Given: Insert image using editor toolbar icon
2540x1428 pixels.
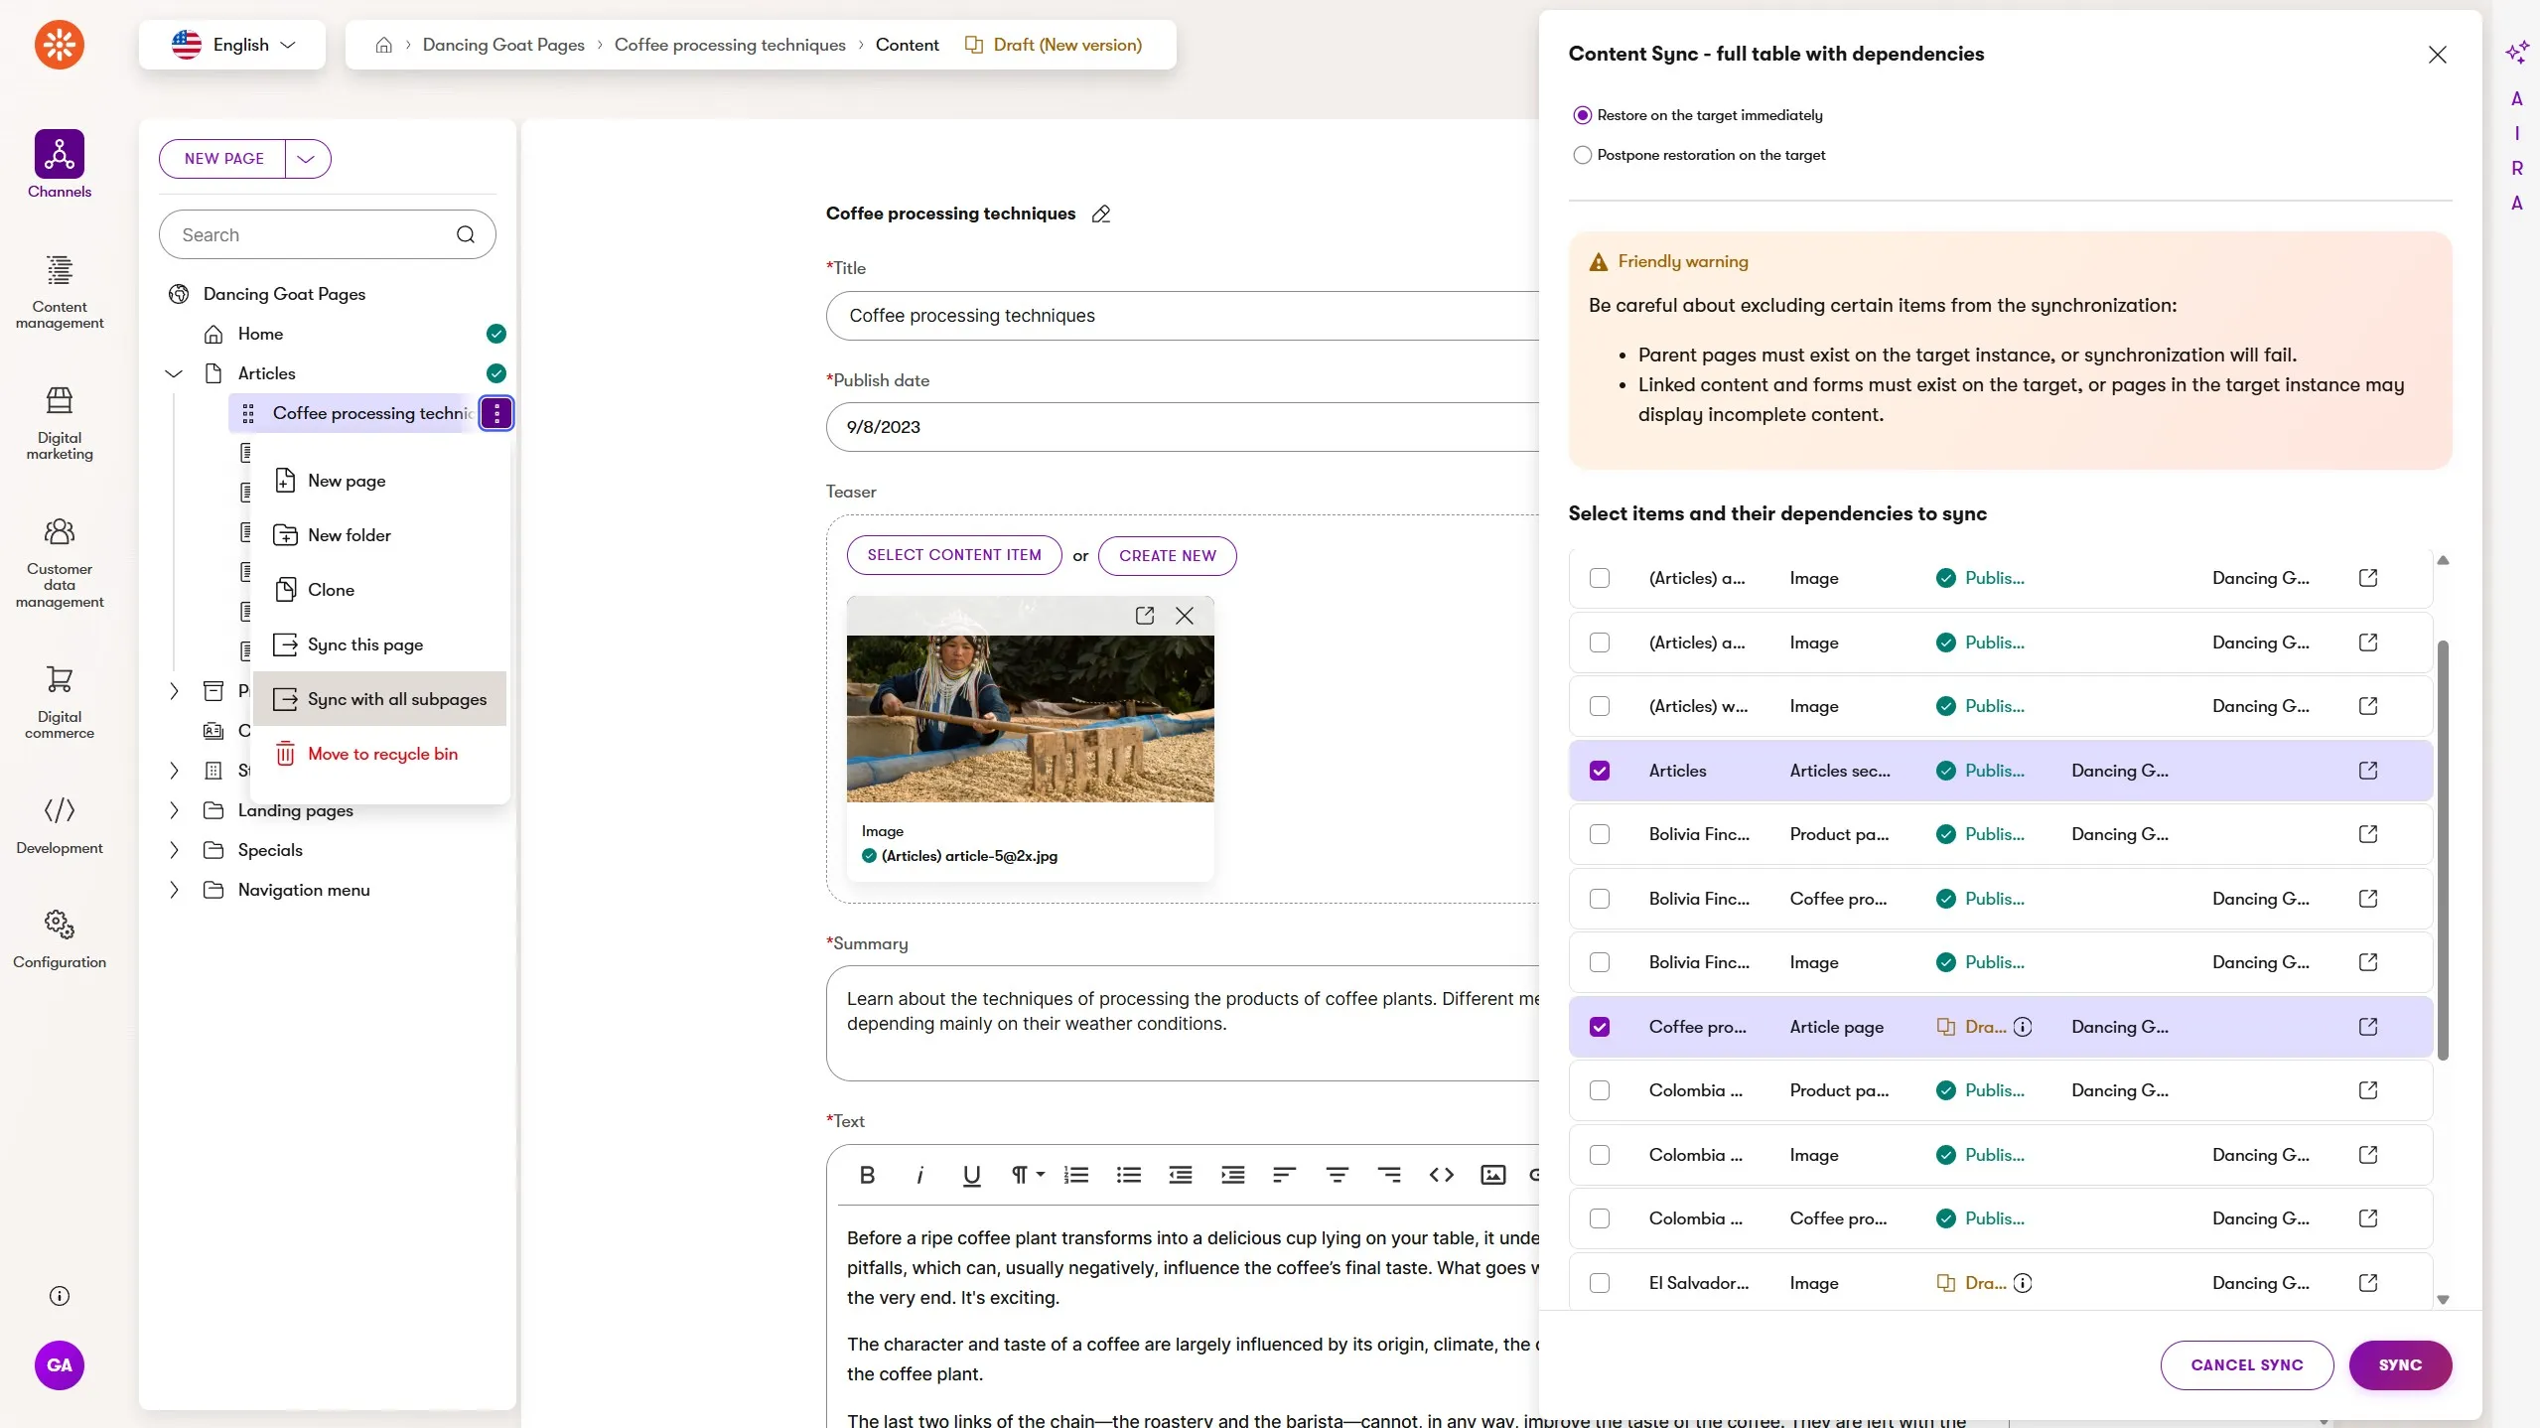Looking at the screenshot, I should click(x=1493, y=1175).
